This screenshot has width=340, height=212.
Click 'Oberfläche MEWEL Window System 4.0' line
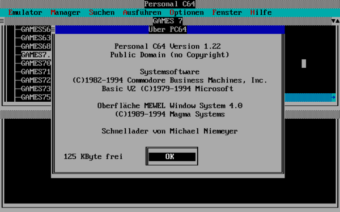pyautogui.click(x=170, y=106)
